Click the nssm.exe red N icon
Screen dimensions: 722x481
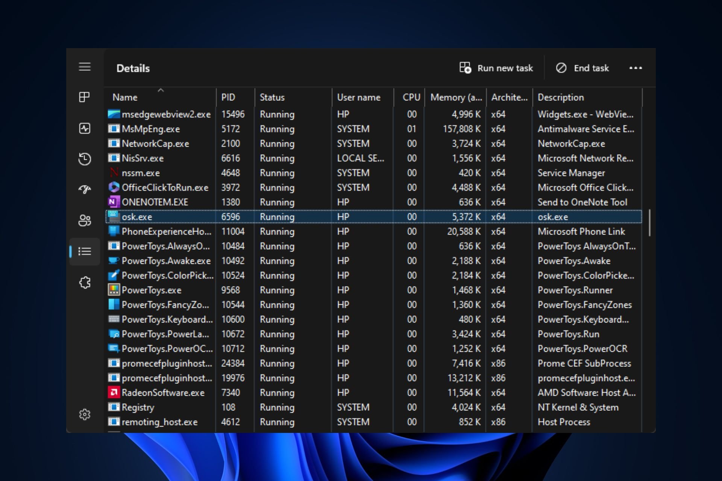114,172
